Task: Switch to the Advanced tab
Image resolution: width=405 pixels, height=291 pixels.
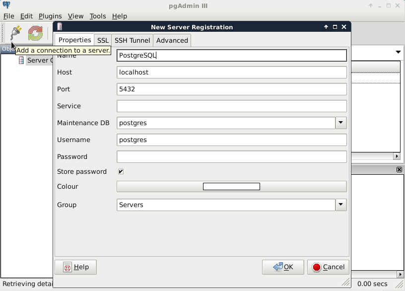Action: [172, 40]
